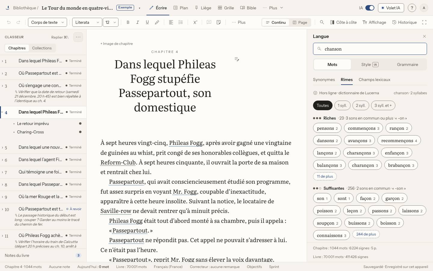Screen dimensions: 433x271
Task: Switch to the Collections tab
Action: pyautogui.click(x=42, y=48)
